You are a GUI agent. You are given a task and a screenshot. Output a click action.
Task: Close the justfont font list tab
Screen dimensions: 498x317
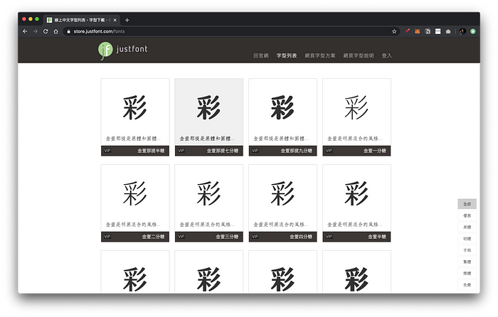click(x=115, y=20)
